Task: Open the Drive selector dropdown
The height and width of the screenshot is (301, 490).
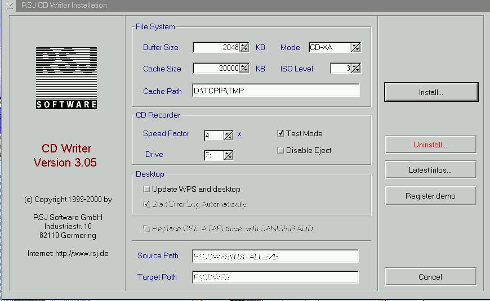Action: pyautogui.click(x=229, y=155)
